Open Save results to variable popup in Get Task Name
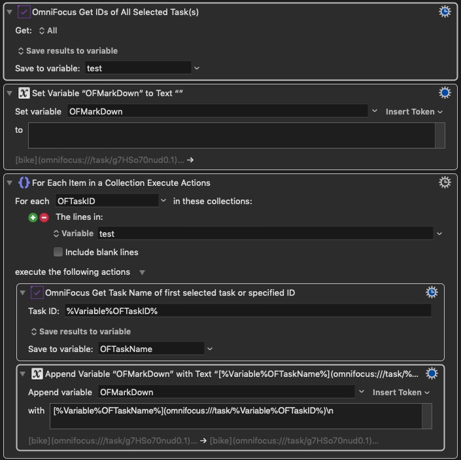This screenshot has width=461, height=460. pyautogui.click(x=81, y=332)
